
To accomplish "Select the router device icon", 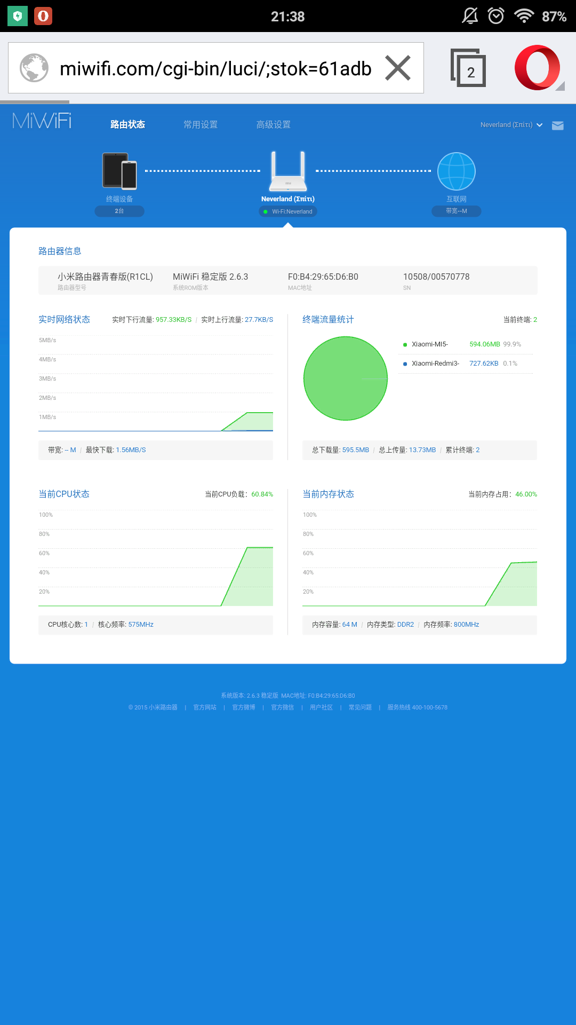I will 288,171.
